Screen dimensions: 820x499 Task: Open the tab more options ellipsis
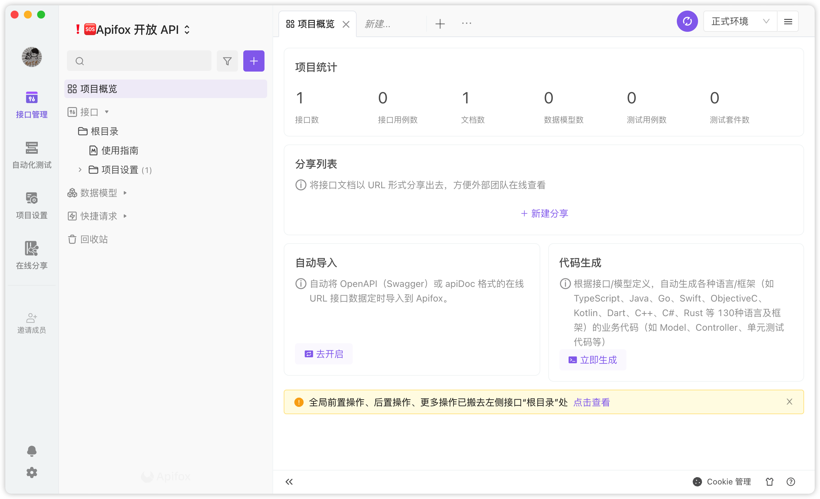pos(467,23)
